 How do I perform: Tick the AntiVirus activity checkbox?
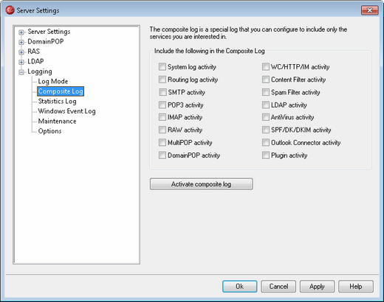tap(266, 117)
